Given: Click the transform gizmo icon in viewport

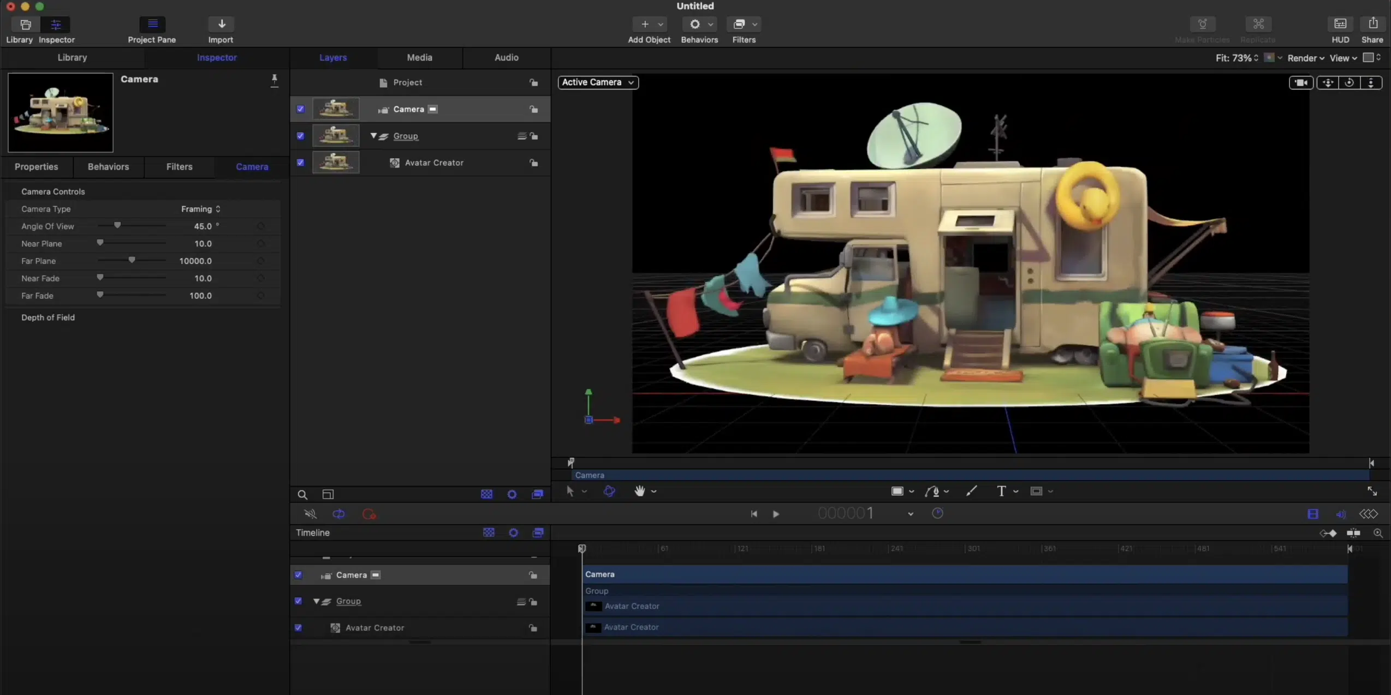Looking at the screenshot, I should coord(609,491).
